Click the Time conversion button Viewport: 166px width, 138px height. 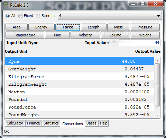tap(57, 35)
